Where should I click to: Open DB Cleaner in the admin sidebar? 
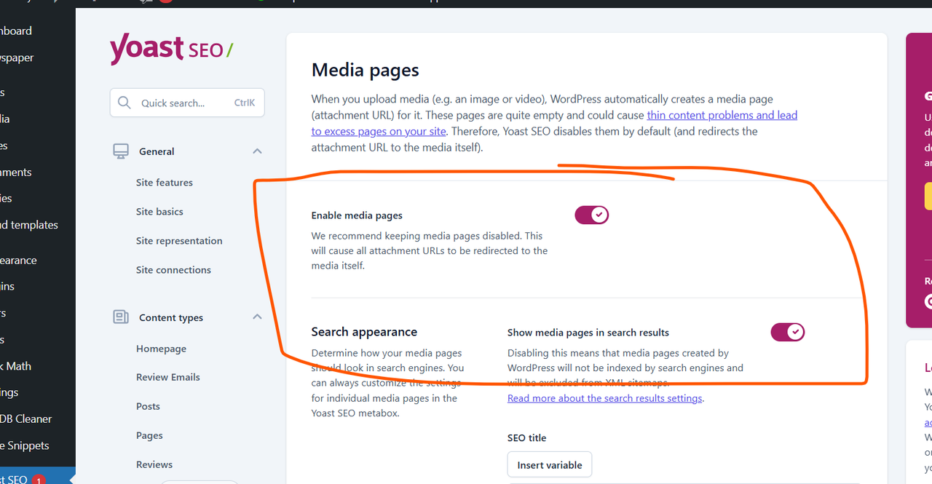[x=26, y=418]
